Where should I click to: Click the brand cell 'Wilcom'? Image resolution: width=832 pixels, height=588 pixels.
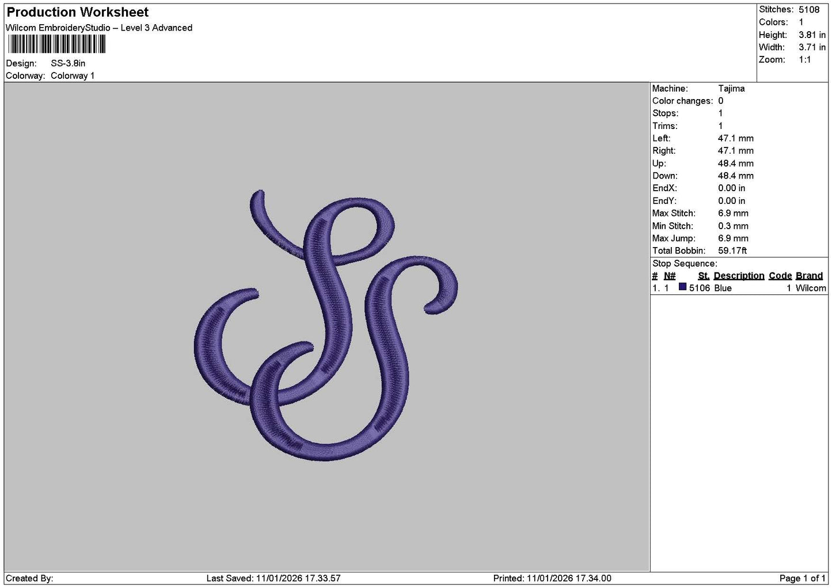pyautogui.click(x=811, y=288)
